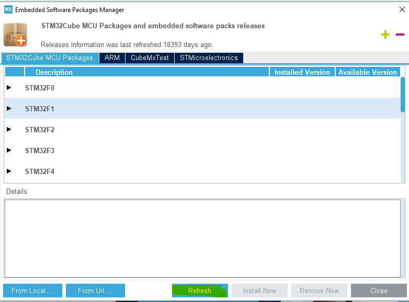Click the Remove Now button

pyautogui.click(x=319, y=291)
